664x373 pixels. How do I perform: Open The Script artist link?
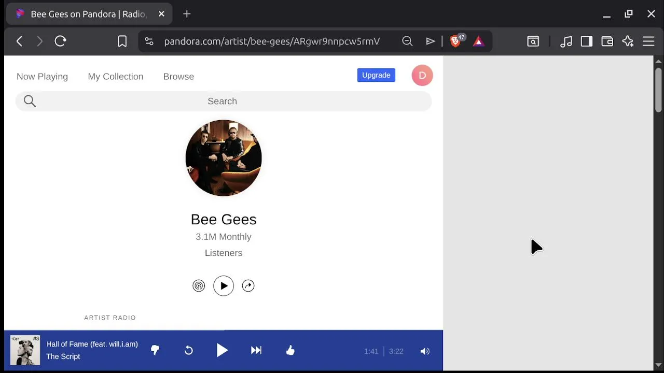(63, 356)
